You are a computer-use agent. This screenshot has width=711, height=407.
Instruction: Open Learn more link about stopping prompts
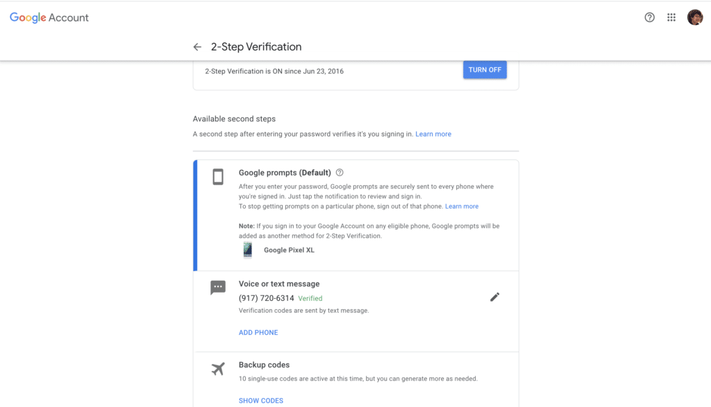tap(462, 206)
